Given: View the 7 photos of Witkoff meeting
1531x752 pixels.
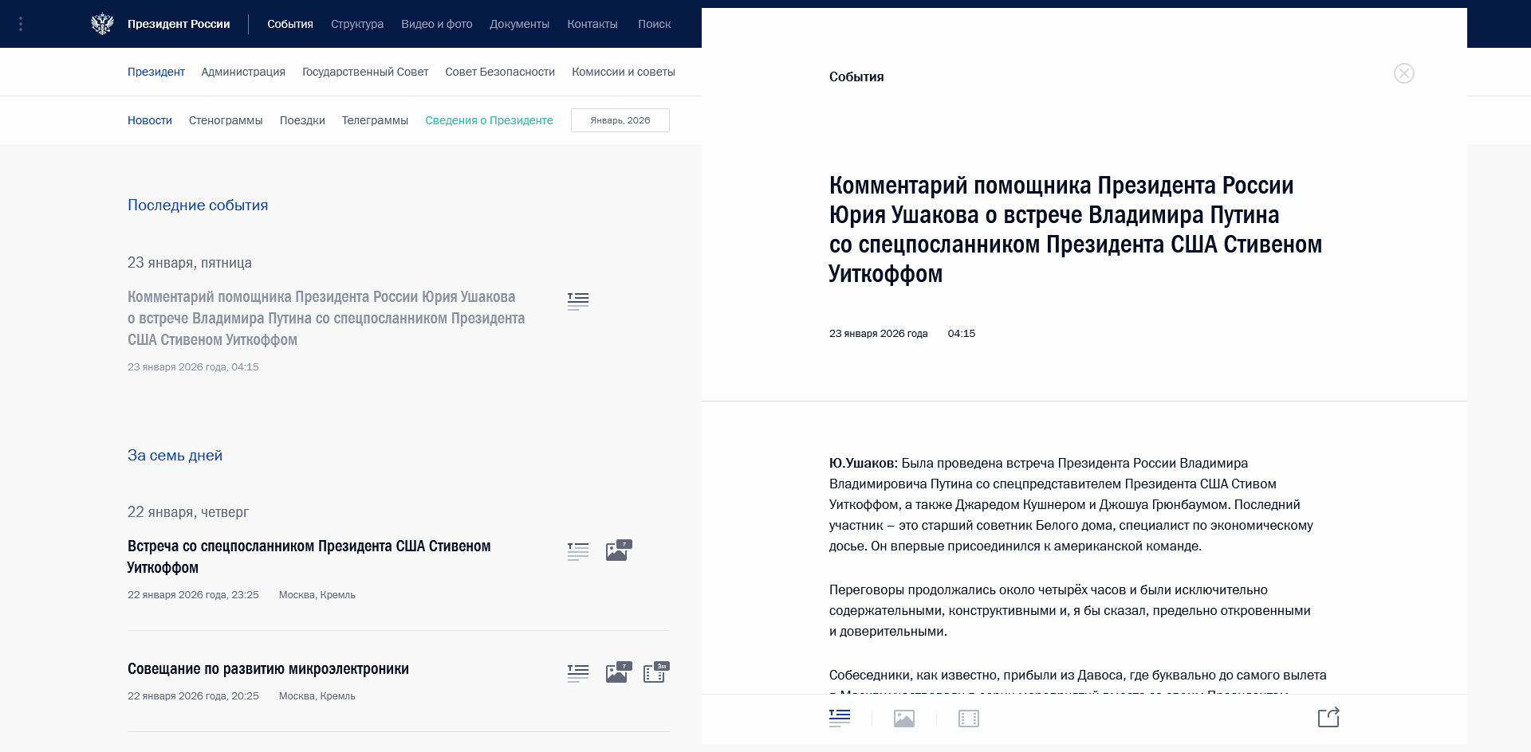Looking at the screenshot, I should tap(618, 550).
